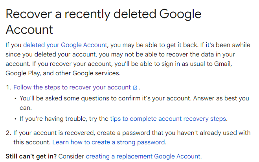Open the external link icon after step one

click(x=135, y=87)
